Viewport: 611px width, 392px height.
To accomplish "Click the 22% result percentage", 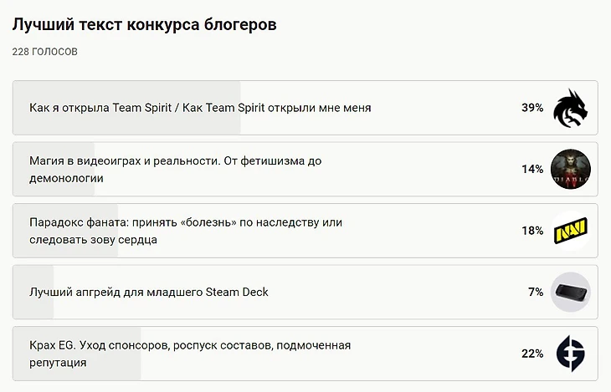I will click(x=532, y=354).
